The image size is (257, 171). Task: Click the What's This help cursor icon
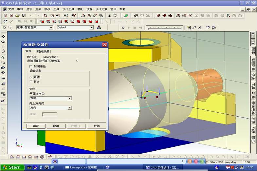click(x=73, y=15)
